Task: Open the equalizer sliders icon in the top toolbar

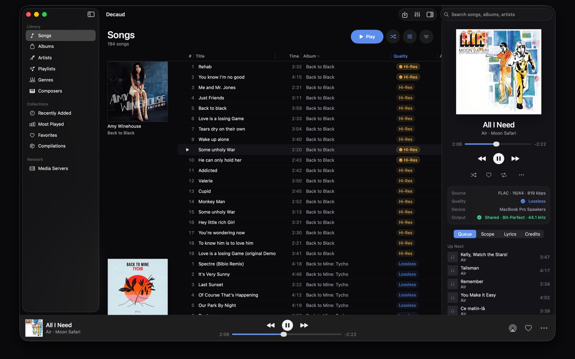Action: click(417, 14)
